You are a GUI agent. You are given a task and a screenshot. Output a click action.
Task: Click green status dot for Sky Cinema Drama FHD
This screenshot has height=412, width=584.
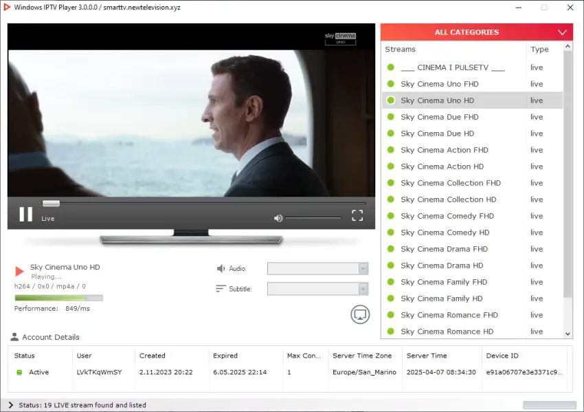click(x=391, y=249)
